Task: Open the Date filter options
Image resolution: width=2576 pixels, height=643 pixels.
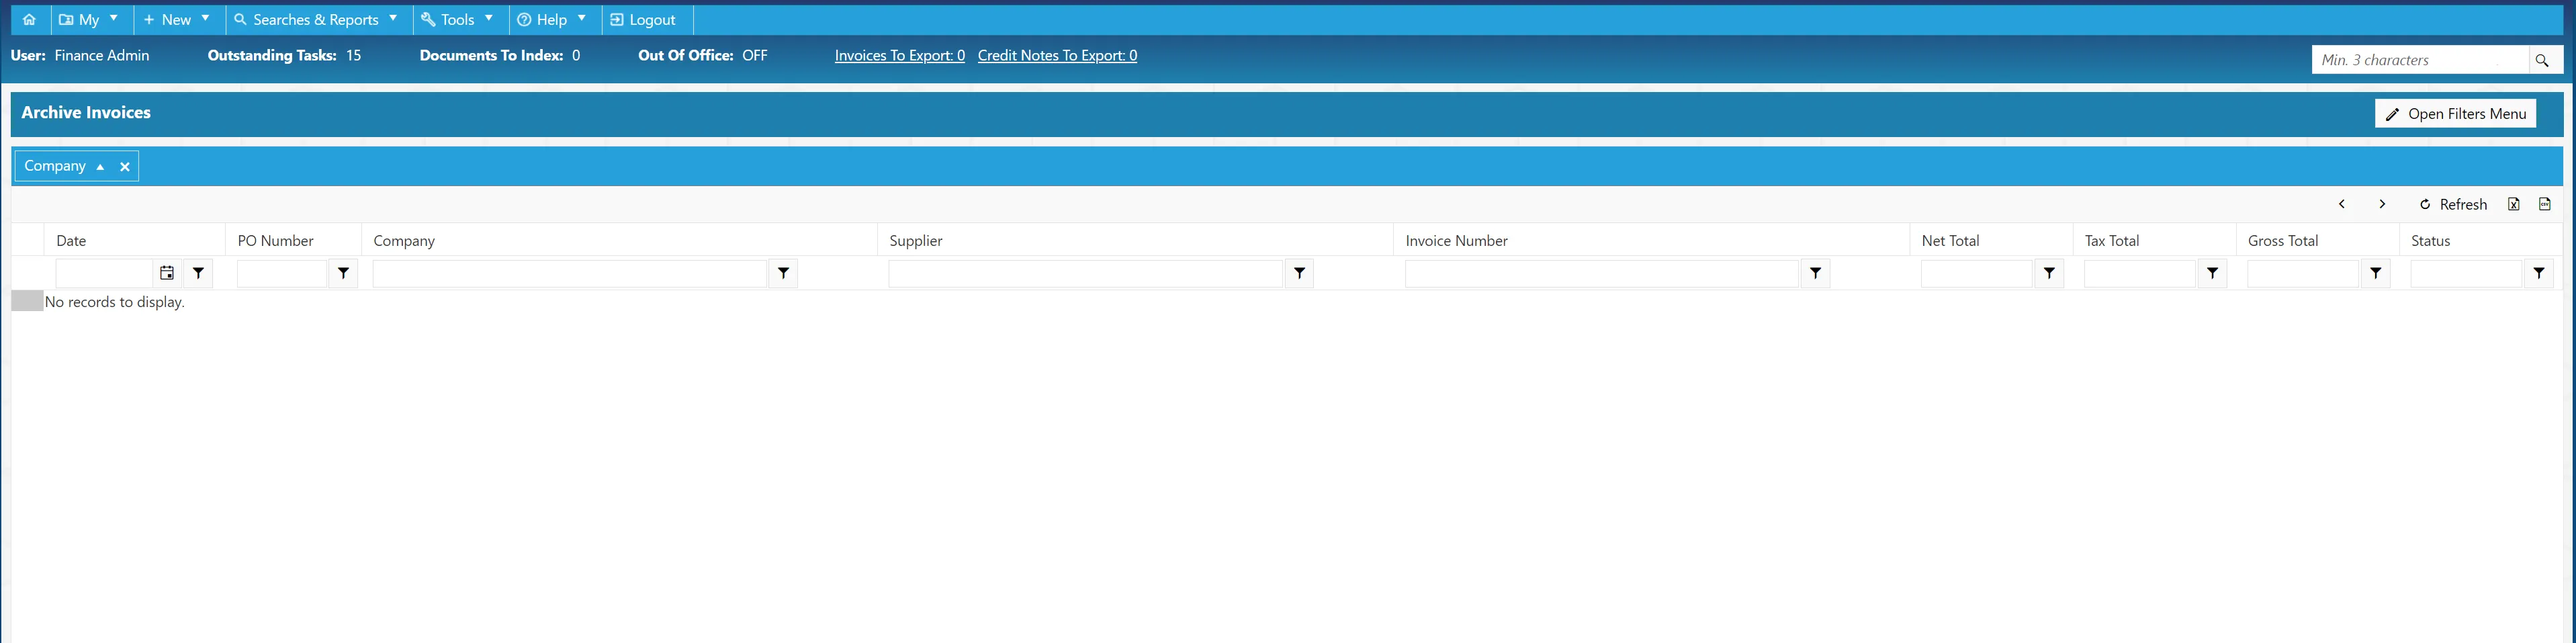Action: [198, 273]
